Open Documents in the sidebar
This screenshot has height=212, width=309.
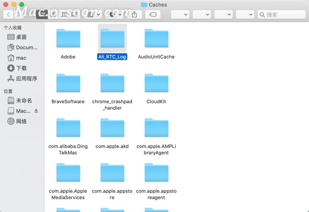click(x=22, y=47)
